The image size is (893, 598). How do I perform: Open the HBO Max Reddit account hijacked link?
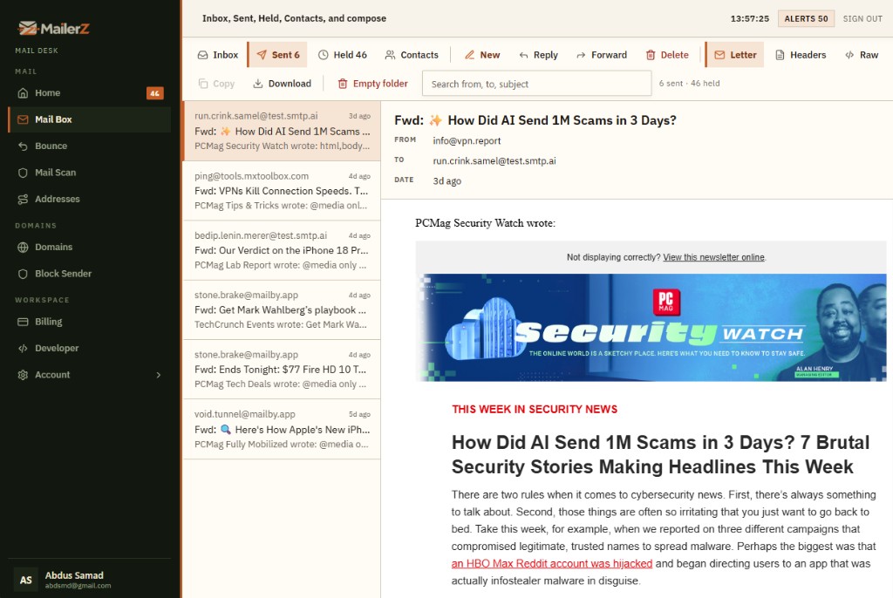[552, 564]
